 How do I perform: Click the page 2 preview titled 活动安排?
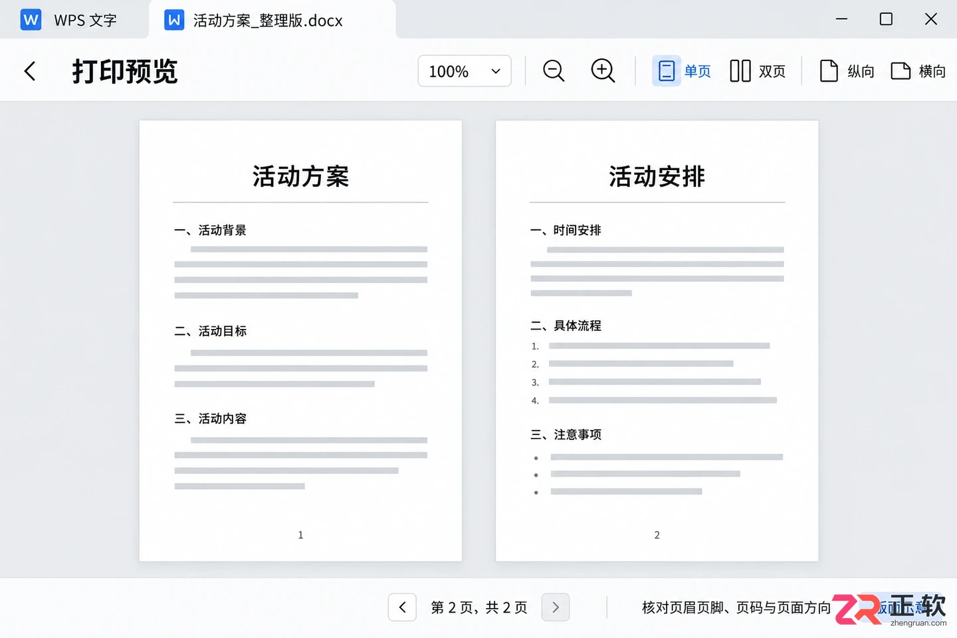point(657,340)
